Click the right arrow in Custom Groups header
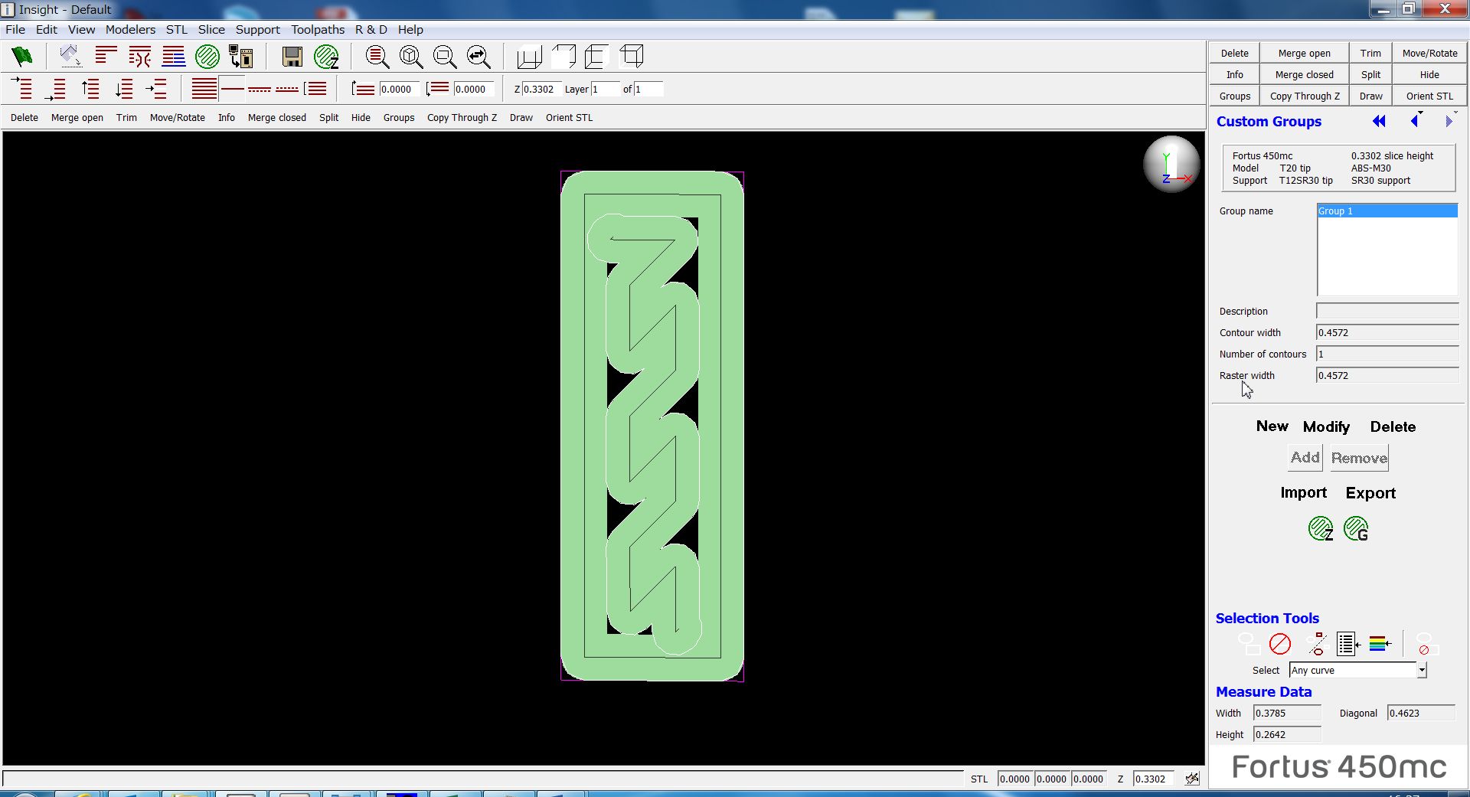 pos(1448,121)
